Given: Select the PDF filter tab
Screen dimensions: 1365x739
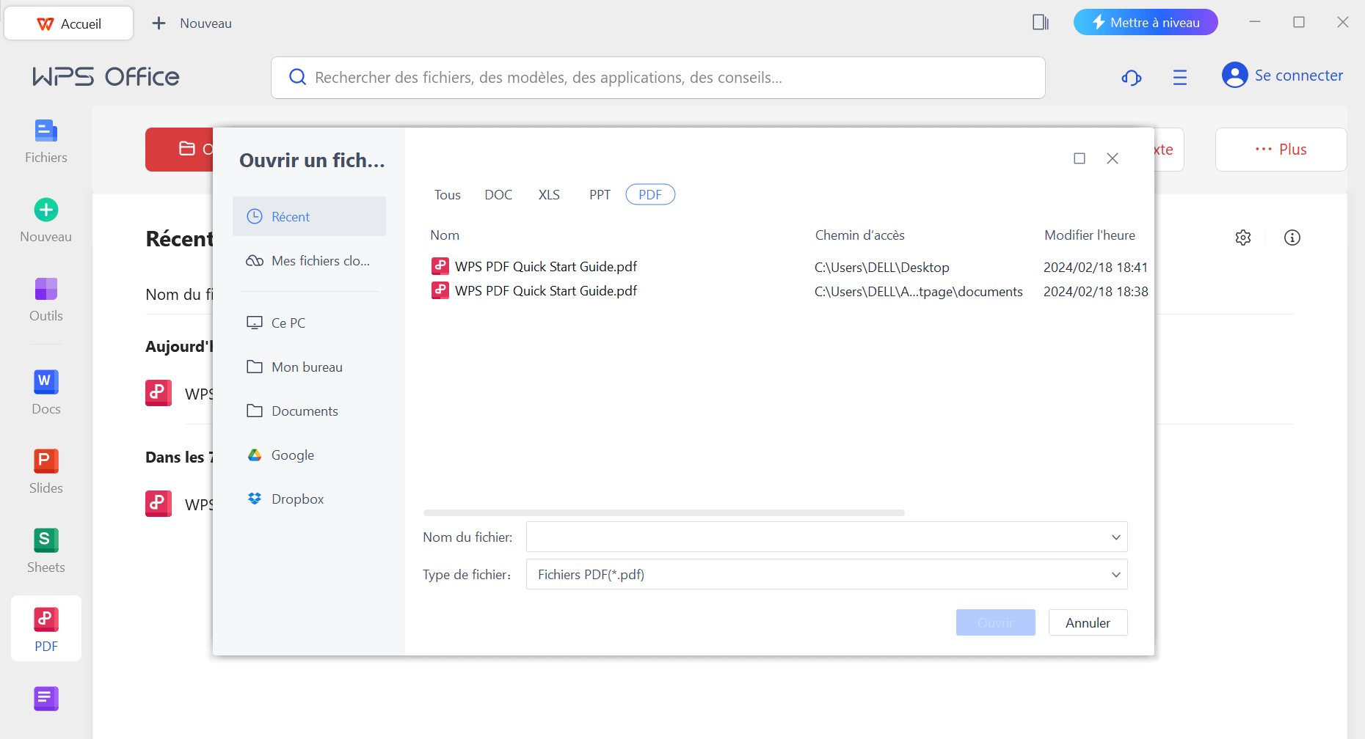Looking at the screenshot, I should [x=650, y=195].
